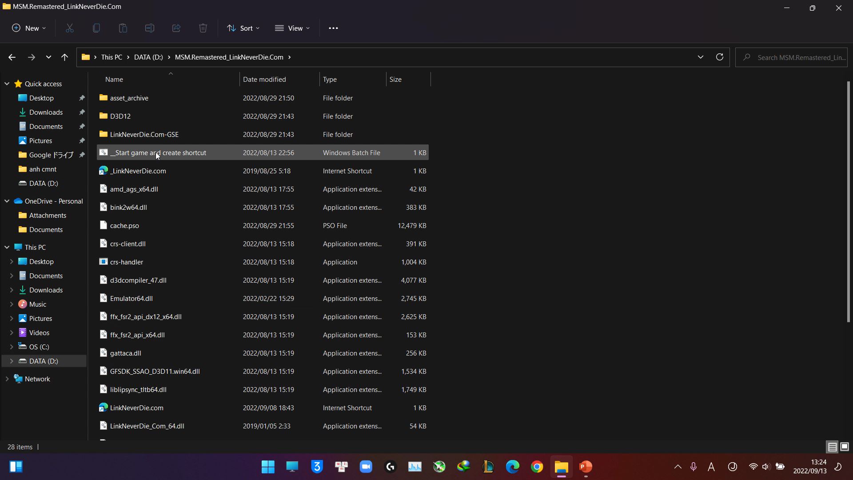Open LinkNeverDie.Com_64.dll file

coord(147,425)
